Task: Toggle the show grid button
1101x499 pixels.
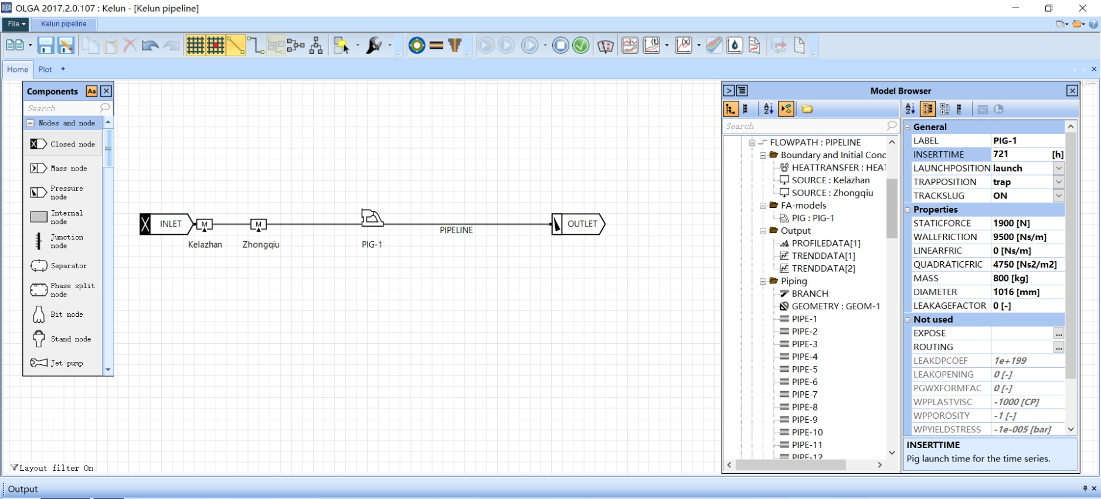Action: pyautogui.click(x=195, y=45)
